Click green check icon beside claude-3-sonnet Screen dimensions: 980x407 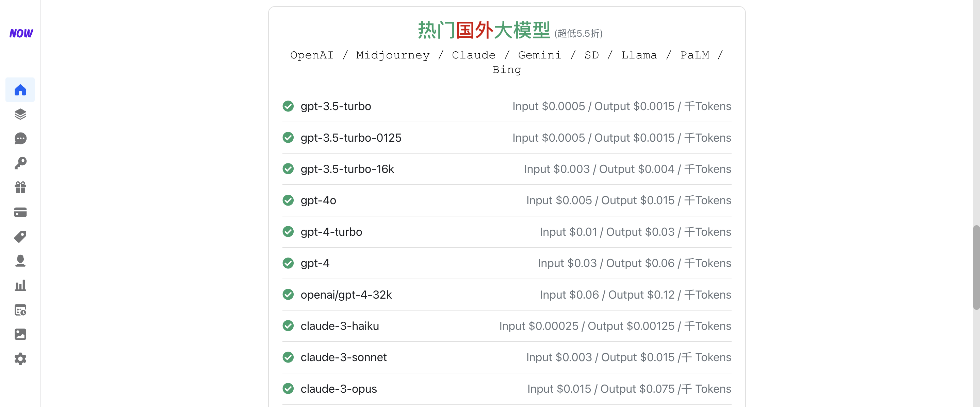coord(288,357)
